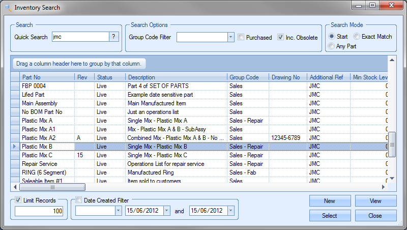Image resolution: width=407 pixels, height=230 pixels.
Task: Uncheck the Inc. Obsolete checkbox
Action: [280, 37]
